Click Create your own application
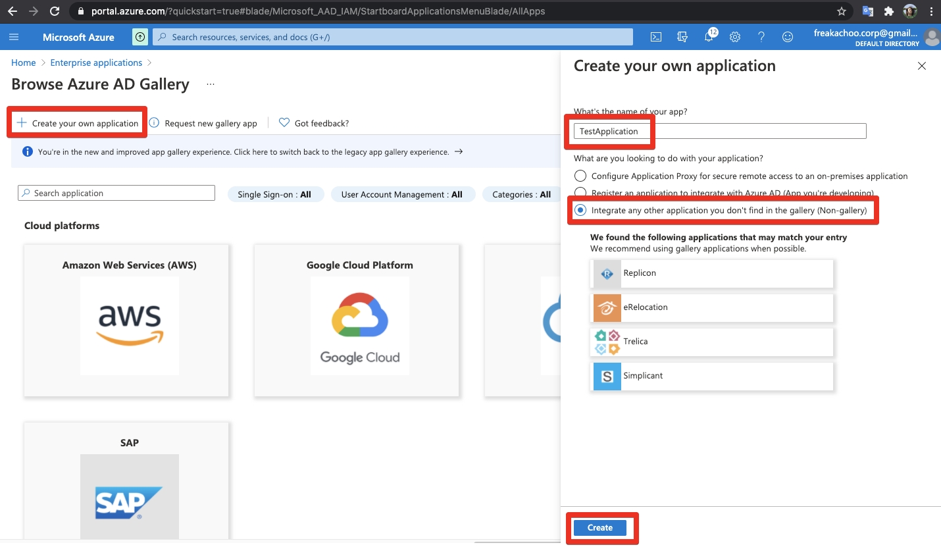This screenshot has width=941, height=547. tap(78, 123)
